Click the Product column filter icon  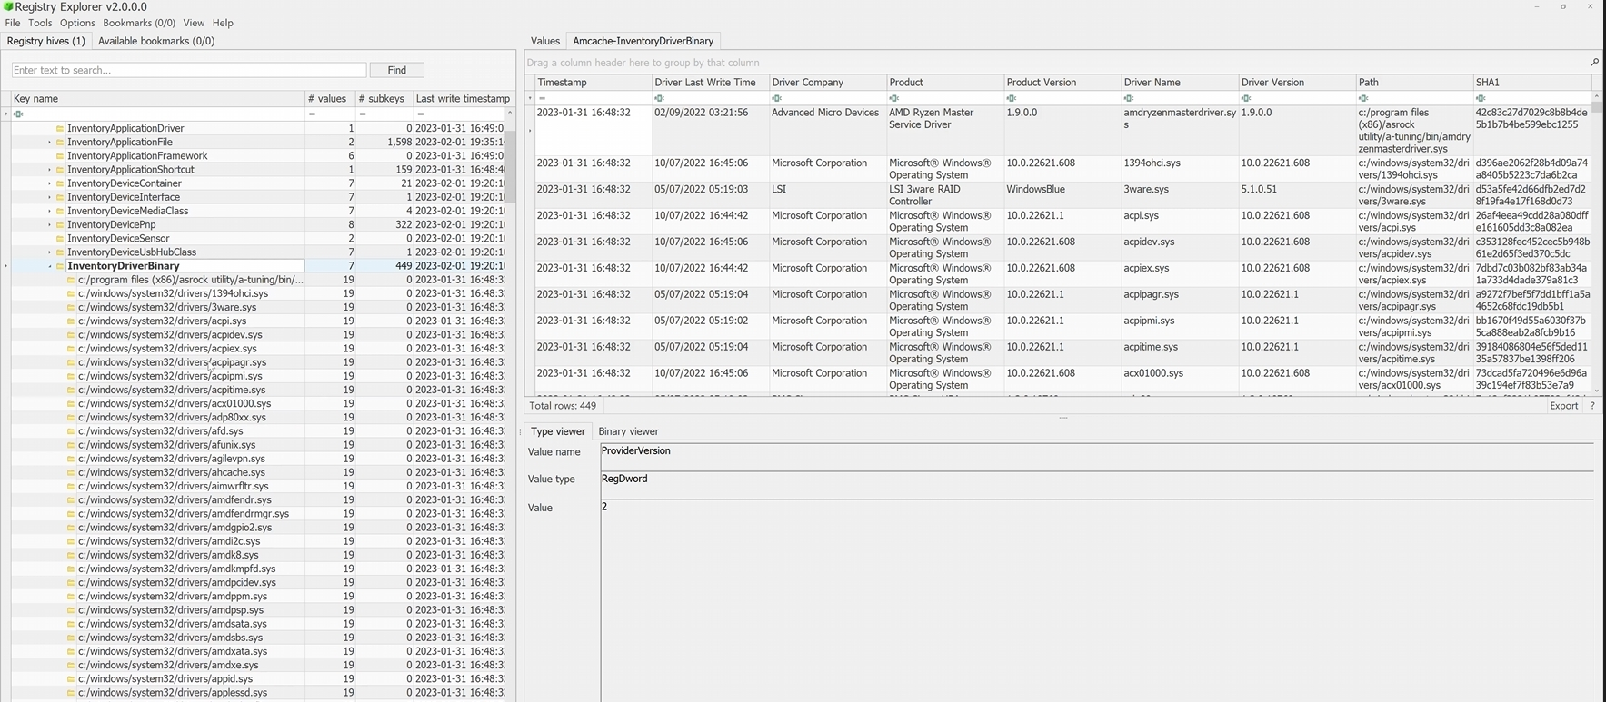click(893, 98)
